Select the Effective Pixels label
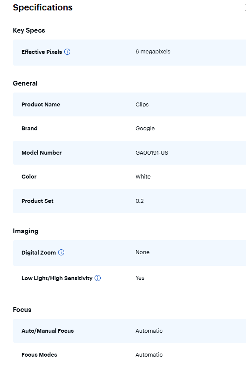This screenshot has width=246, height=384. pos(42,52)
